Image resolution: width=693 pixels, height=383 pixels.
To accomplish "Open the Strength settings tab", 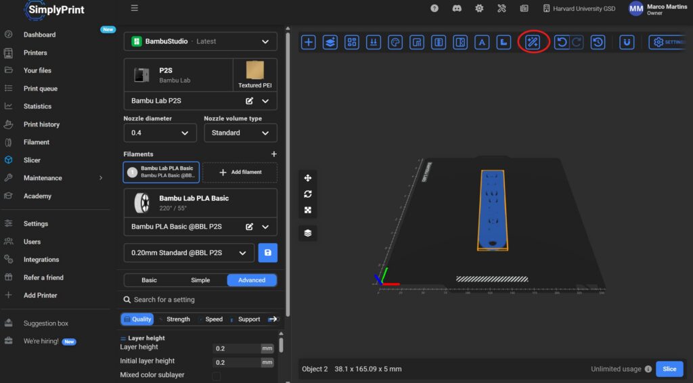I will click(175, 319).
